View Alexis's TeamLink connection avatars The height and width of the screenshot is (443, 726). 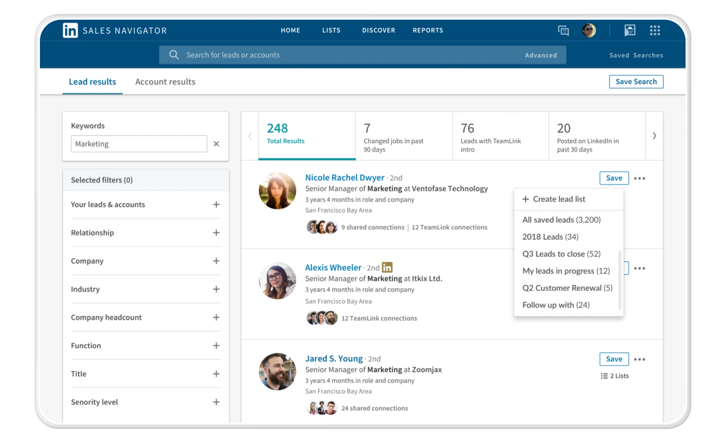pos(322,318)
